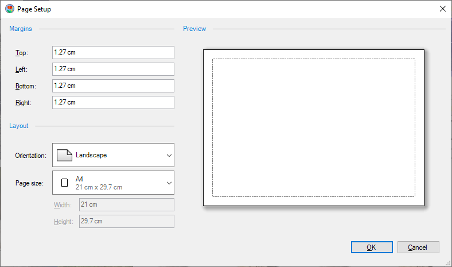Close the Page Setup dialog
Viewport: 452px width, 267px height.
pos(442,9)
